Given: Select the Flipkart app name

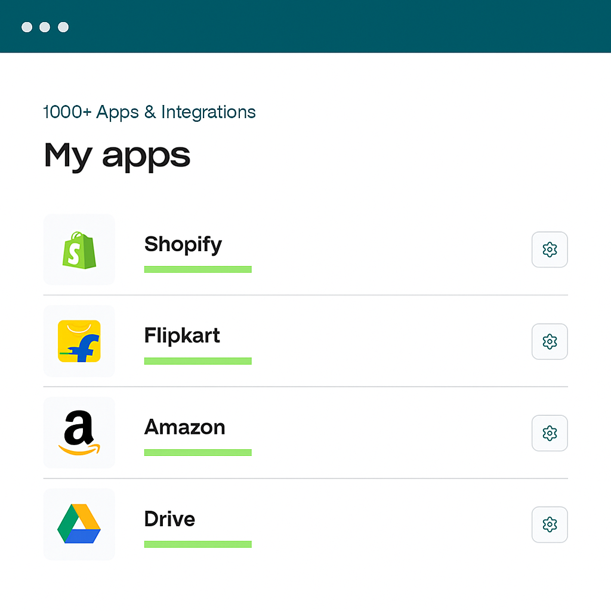Looking at the screenshot, I should [x=182, y=335].
